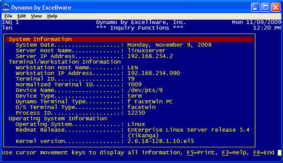Close the Dynamo by Excellware window
283x163 pixels.
pyautogui.click(x=276, y=7)
